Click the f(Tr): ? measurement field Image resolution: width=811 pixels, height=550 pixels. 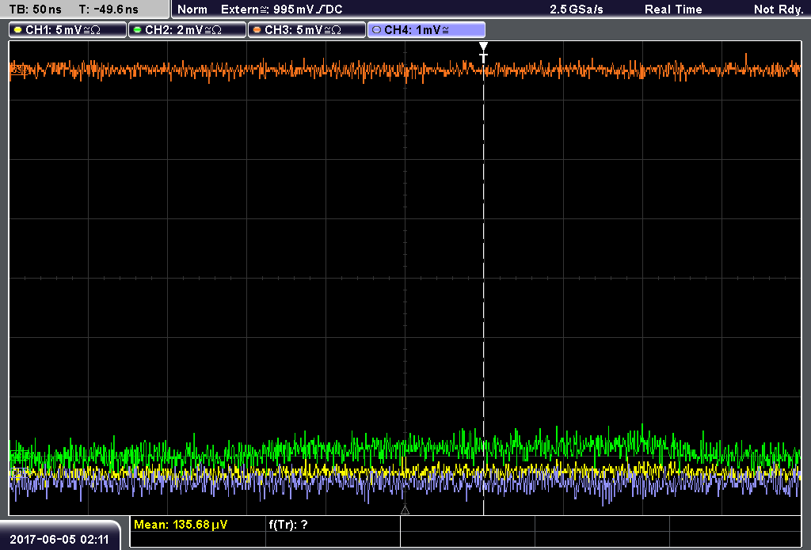tap(288, 525)
